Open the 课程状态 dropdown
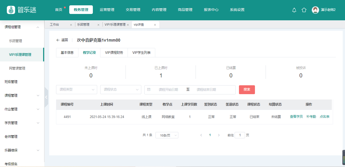Image resolution: width=345 pixels, height=167 pixels. point(120,90)
